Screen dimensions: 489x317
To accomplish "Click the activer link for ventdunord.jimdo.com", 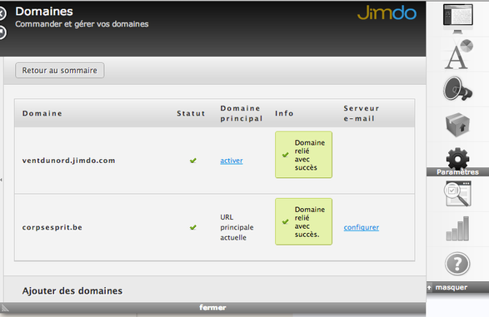I will tap(232, 161).
